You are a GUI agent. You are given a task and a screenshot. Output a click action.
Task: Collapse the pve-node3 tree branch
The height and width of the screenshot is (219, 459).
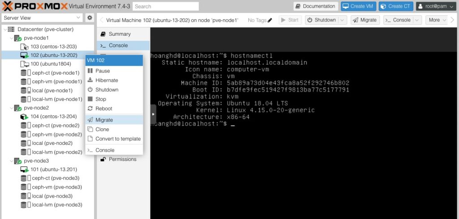[11, 161]
